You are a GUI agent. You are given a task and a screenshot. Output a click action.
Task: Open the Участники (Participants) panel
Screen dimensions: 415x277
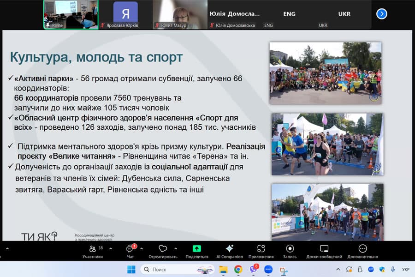(x=92, y=248)
